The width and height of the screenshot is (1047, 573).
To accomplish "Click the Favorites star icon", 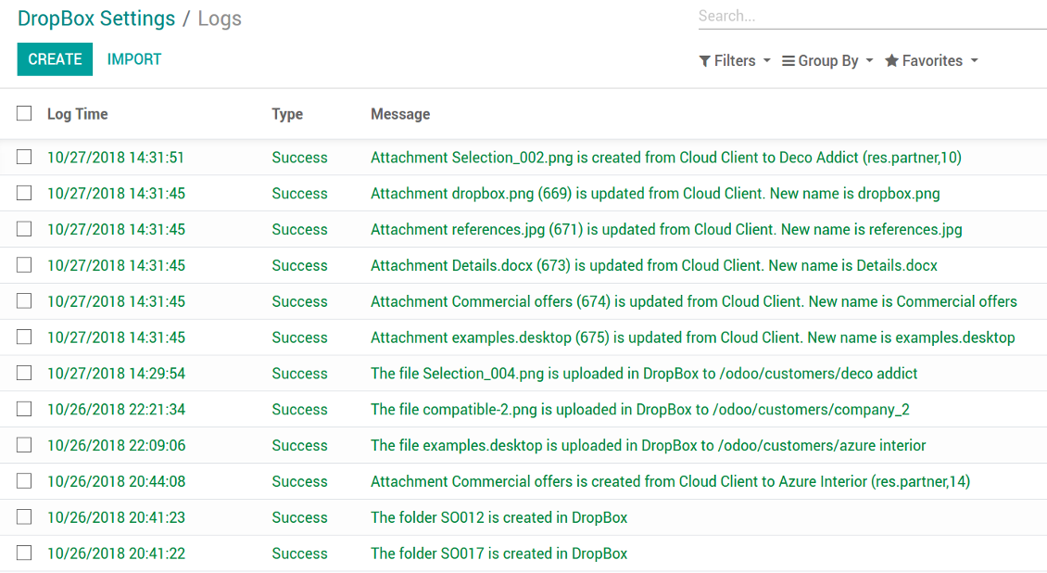I will pyautogui.click(x=891, y=61).
